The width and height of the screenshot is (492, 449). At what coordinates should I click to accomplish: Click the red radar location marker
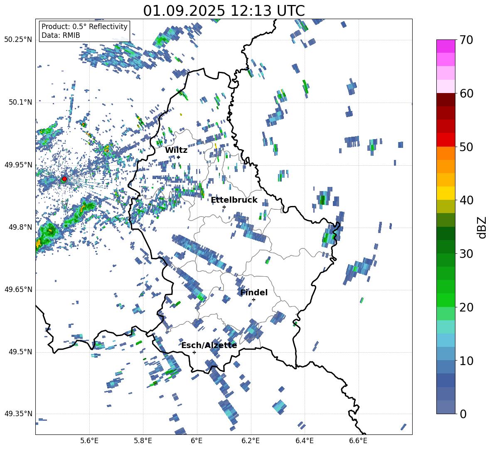(x=64, y=179)
